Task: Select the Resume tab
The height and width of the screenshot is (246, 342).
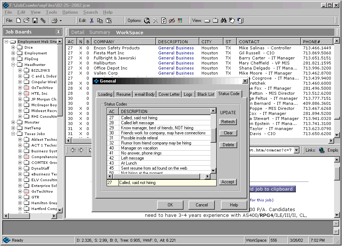Action: click(x=123, y=94)
